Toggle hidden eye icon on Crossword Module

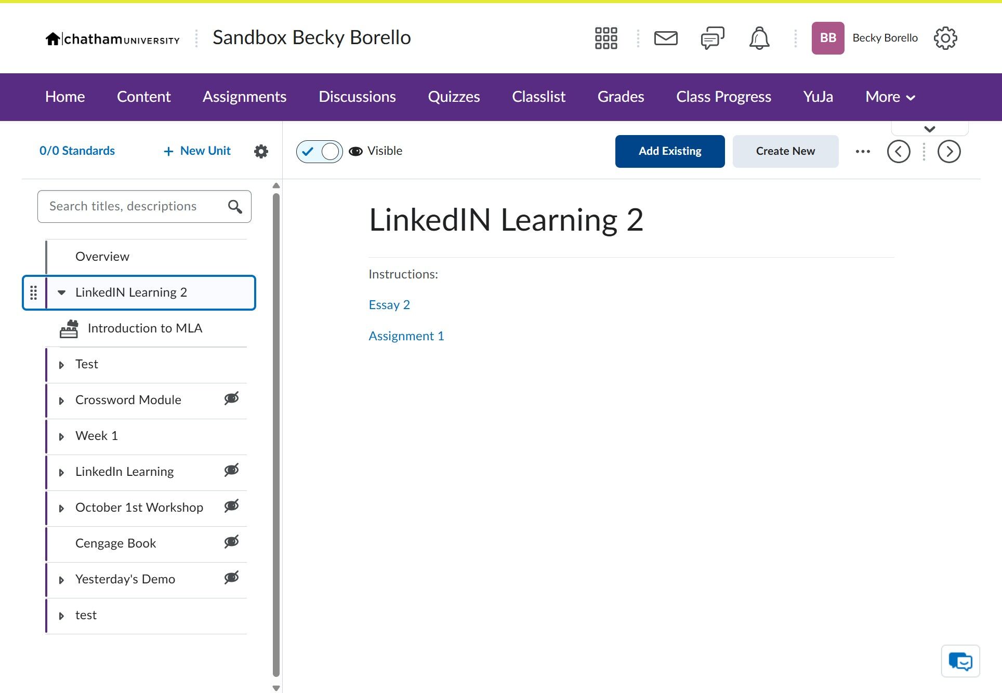coord(231,398)
